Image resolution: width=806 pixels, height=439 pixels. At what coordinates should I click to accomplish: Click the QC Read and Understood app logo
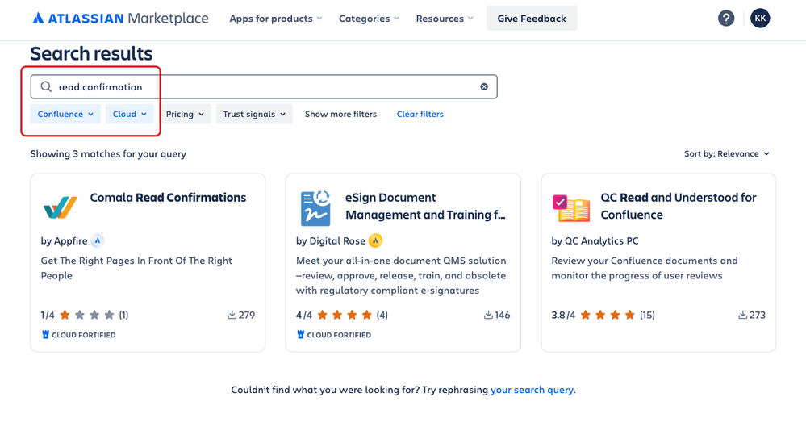coord(571,207)
